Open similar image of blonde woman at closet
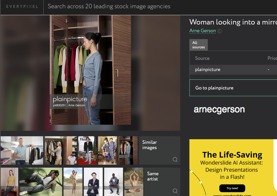The image size is (277, 196). click(61, 150)
